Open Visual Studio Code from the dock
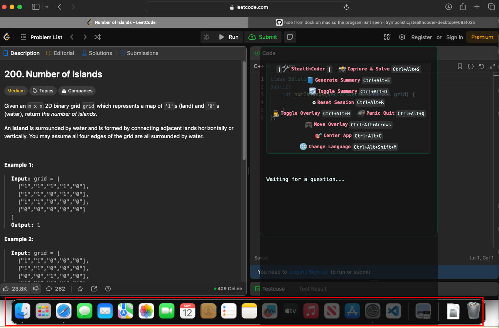This screenshot has width=499, height=328. (x=393, y=311)
